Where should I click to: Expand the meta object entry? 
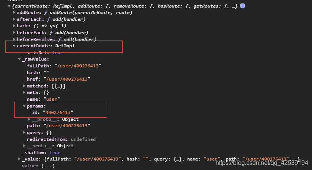(x=24, y=92)
